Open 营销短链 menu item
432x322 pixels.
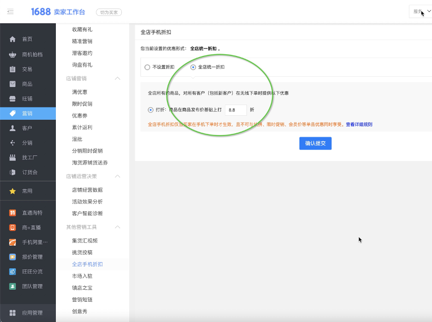(82, 299)
